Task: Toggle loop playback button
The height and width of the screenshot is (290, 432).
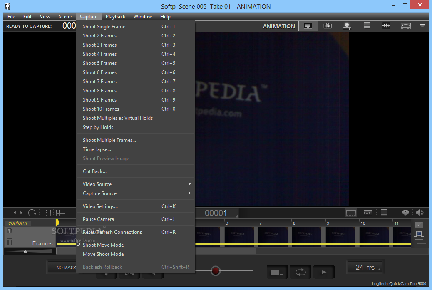Action: click(x=300, y=272)
